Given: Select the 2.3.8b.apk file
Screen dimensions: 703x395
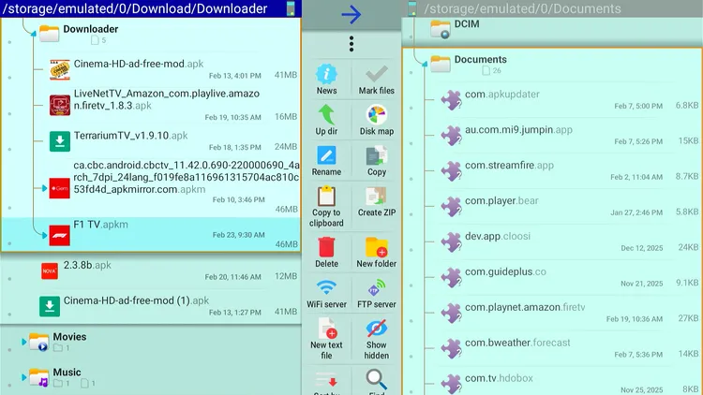Looking at the screenshot, I should 151,271.
